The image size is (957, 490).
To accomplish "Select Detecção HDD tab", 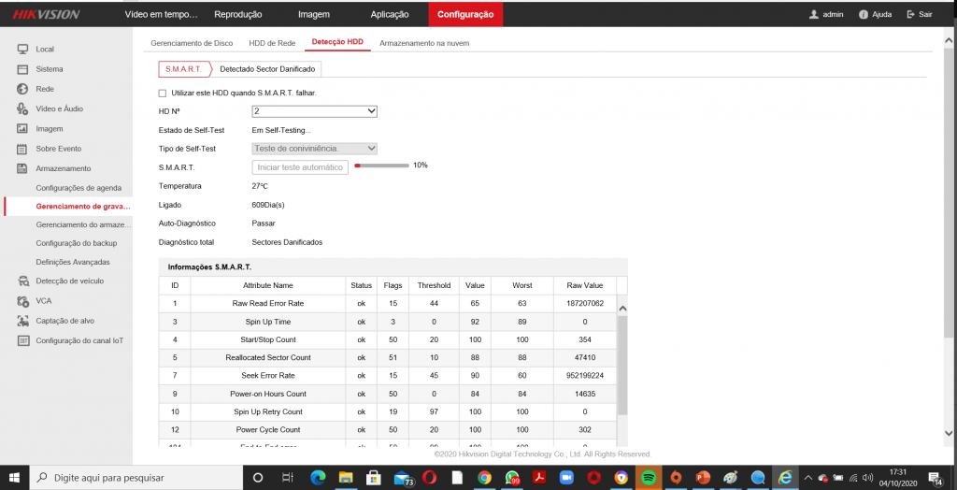I will click(337, 43).
